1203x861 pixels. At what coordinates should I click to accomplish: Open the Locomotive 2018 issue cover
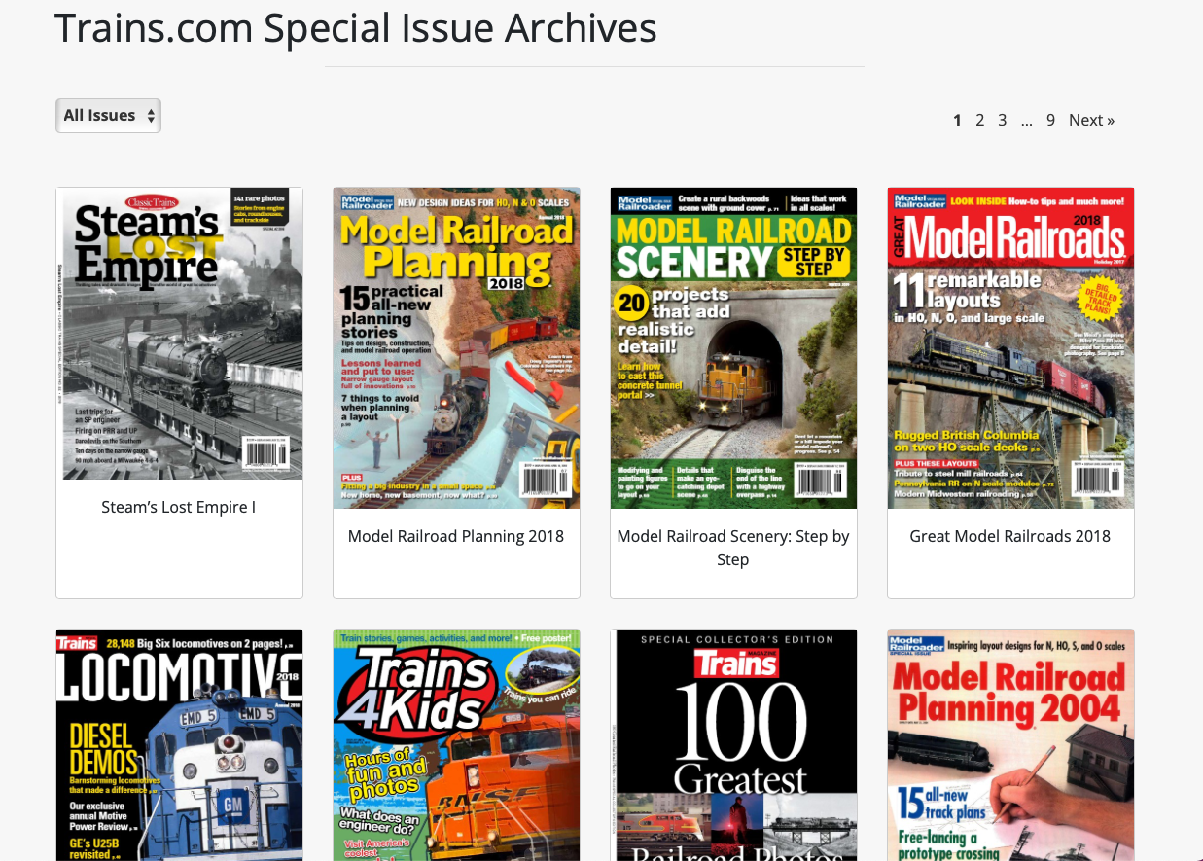[x=179, y=745]
